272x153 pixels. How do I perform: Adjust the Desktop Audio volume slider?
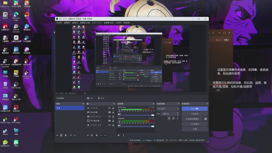[138, 126]
